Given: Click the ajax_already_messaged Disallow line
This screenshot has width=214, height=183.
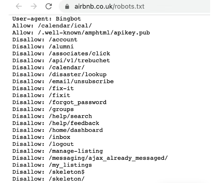Looking at the screenshot, I should (x=90, y=158).
